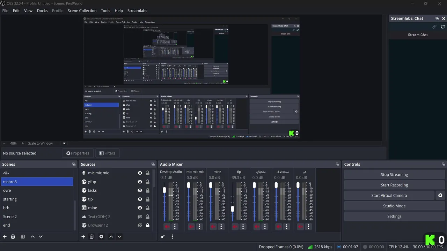Lock the tip source
The width and height of the screenshot is (447, 251).
pos(147,199)
